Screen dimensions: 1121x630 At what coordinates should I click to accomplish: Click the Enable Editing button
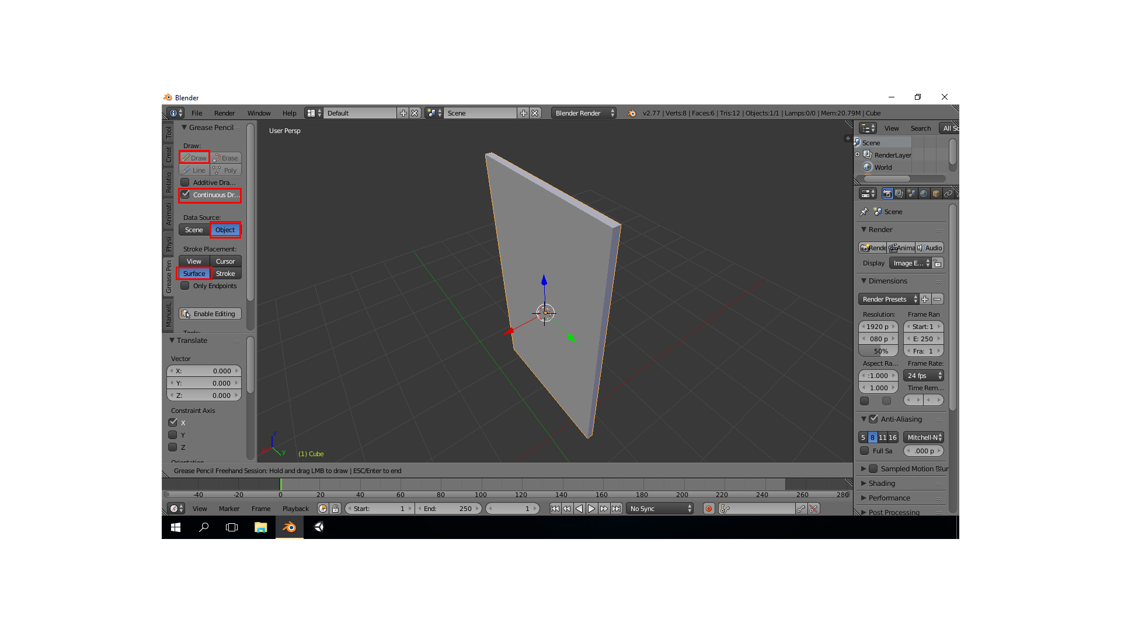pos(210,314)
